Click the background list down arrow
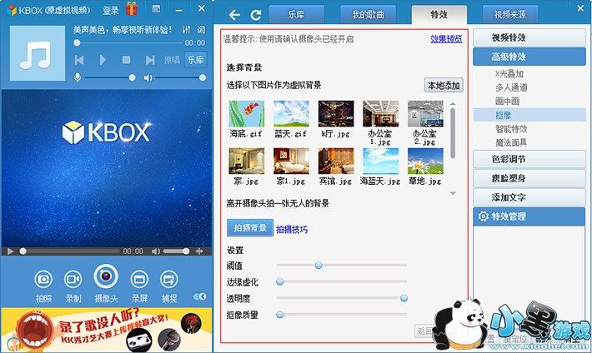The image size is (592, 353). pyautogui.click(x=453, y=193)
